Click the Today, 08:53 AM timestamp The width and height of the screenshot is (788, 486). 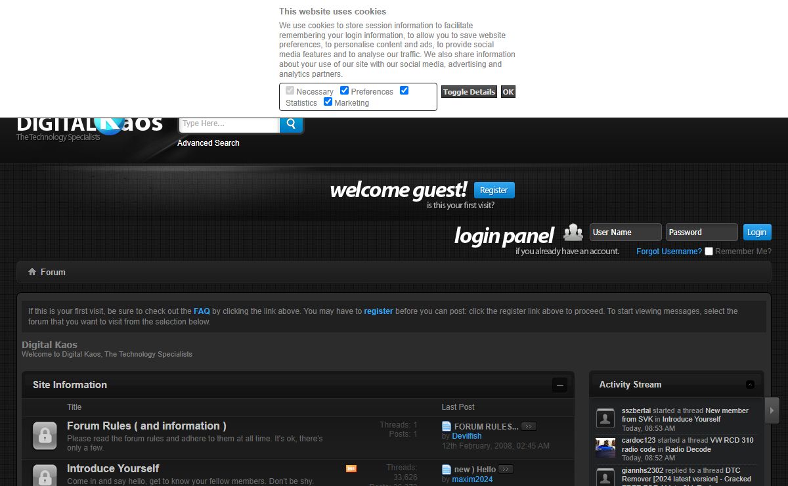pos(648,428)
